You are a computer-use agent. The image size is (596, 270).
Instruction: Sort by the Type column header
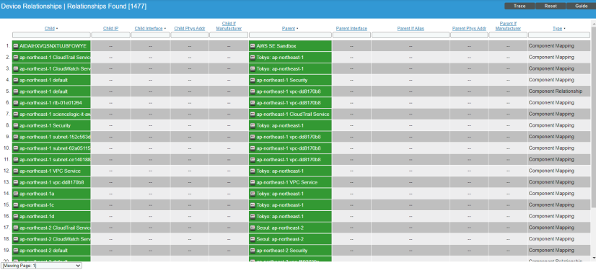click(557, 29)
